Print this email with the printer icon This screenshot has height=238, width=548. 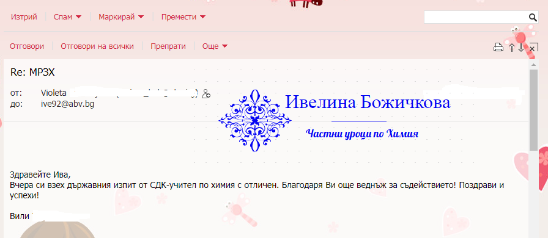click(498, 48)
